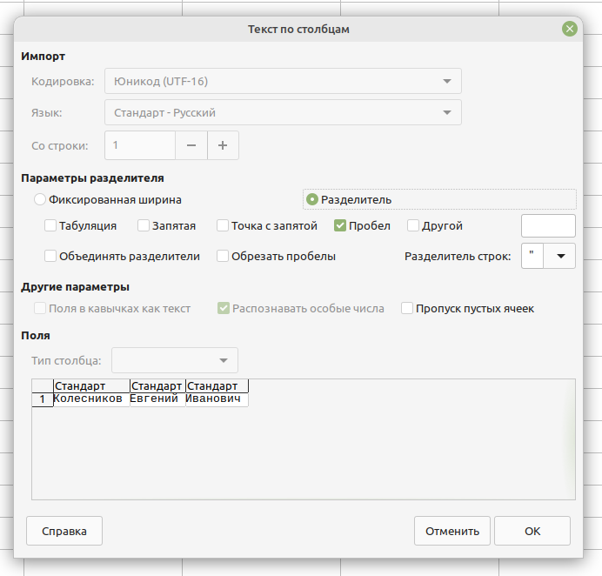The image size is (602, 576).
Task: Enable the Табуляция checkbox
Action: click(x=50, y=225)
